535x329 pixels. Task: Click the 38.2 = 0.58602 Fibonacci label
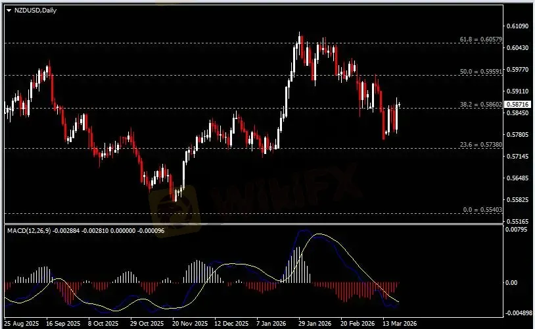pyautogui.click(x=481, y=105)
